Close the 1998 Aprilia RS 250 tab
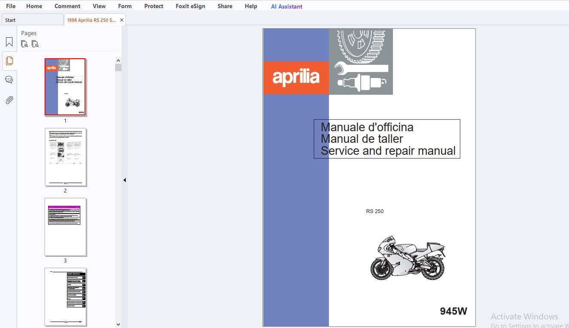 (122, 20)
